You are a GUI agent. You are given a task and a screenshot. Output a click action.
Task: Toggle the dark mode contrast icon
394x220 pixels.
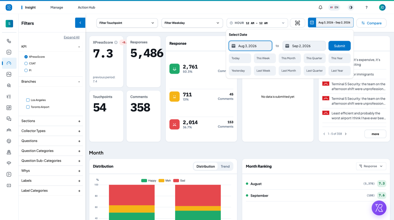point(351,7)
